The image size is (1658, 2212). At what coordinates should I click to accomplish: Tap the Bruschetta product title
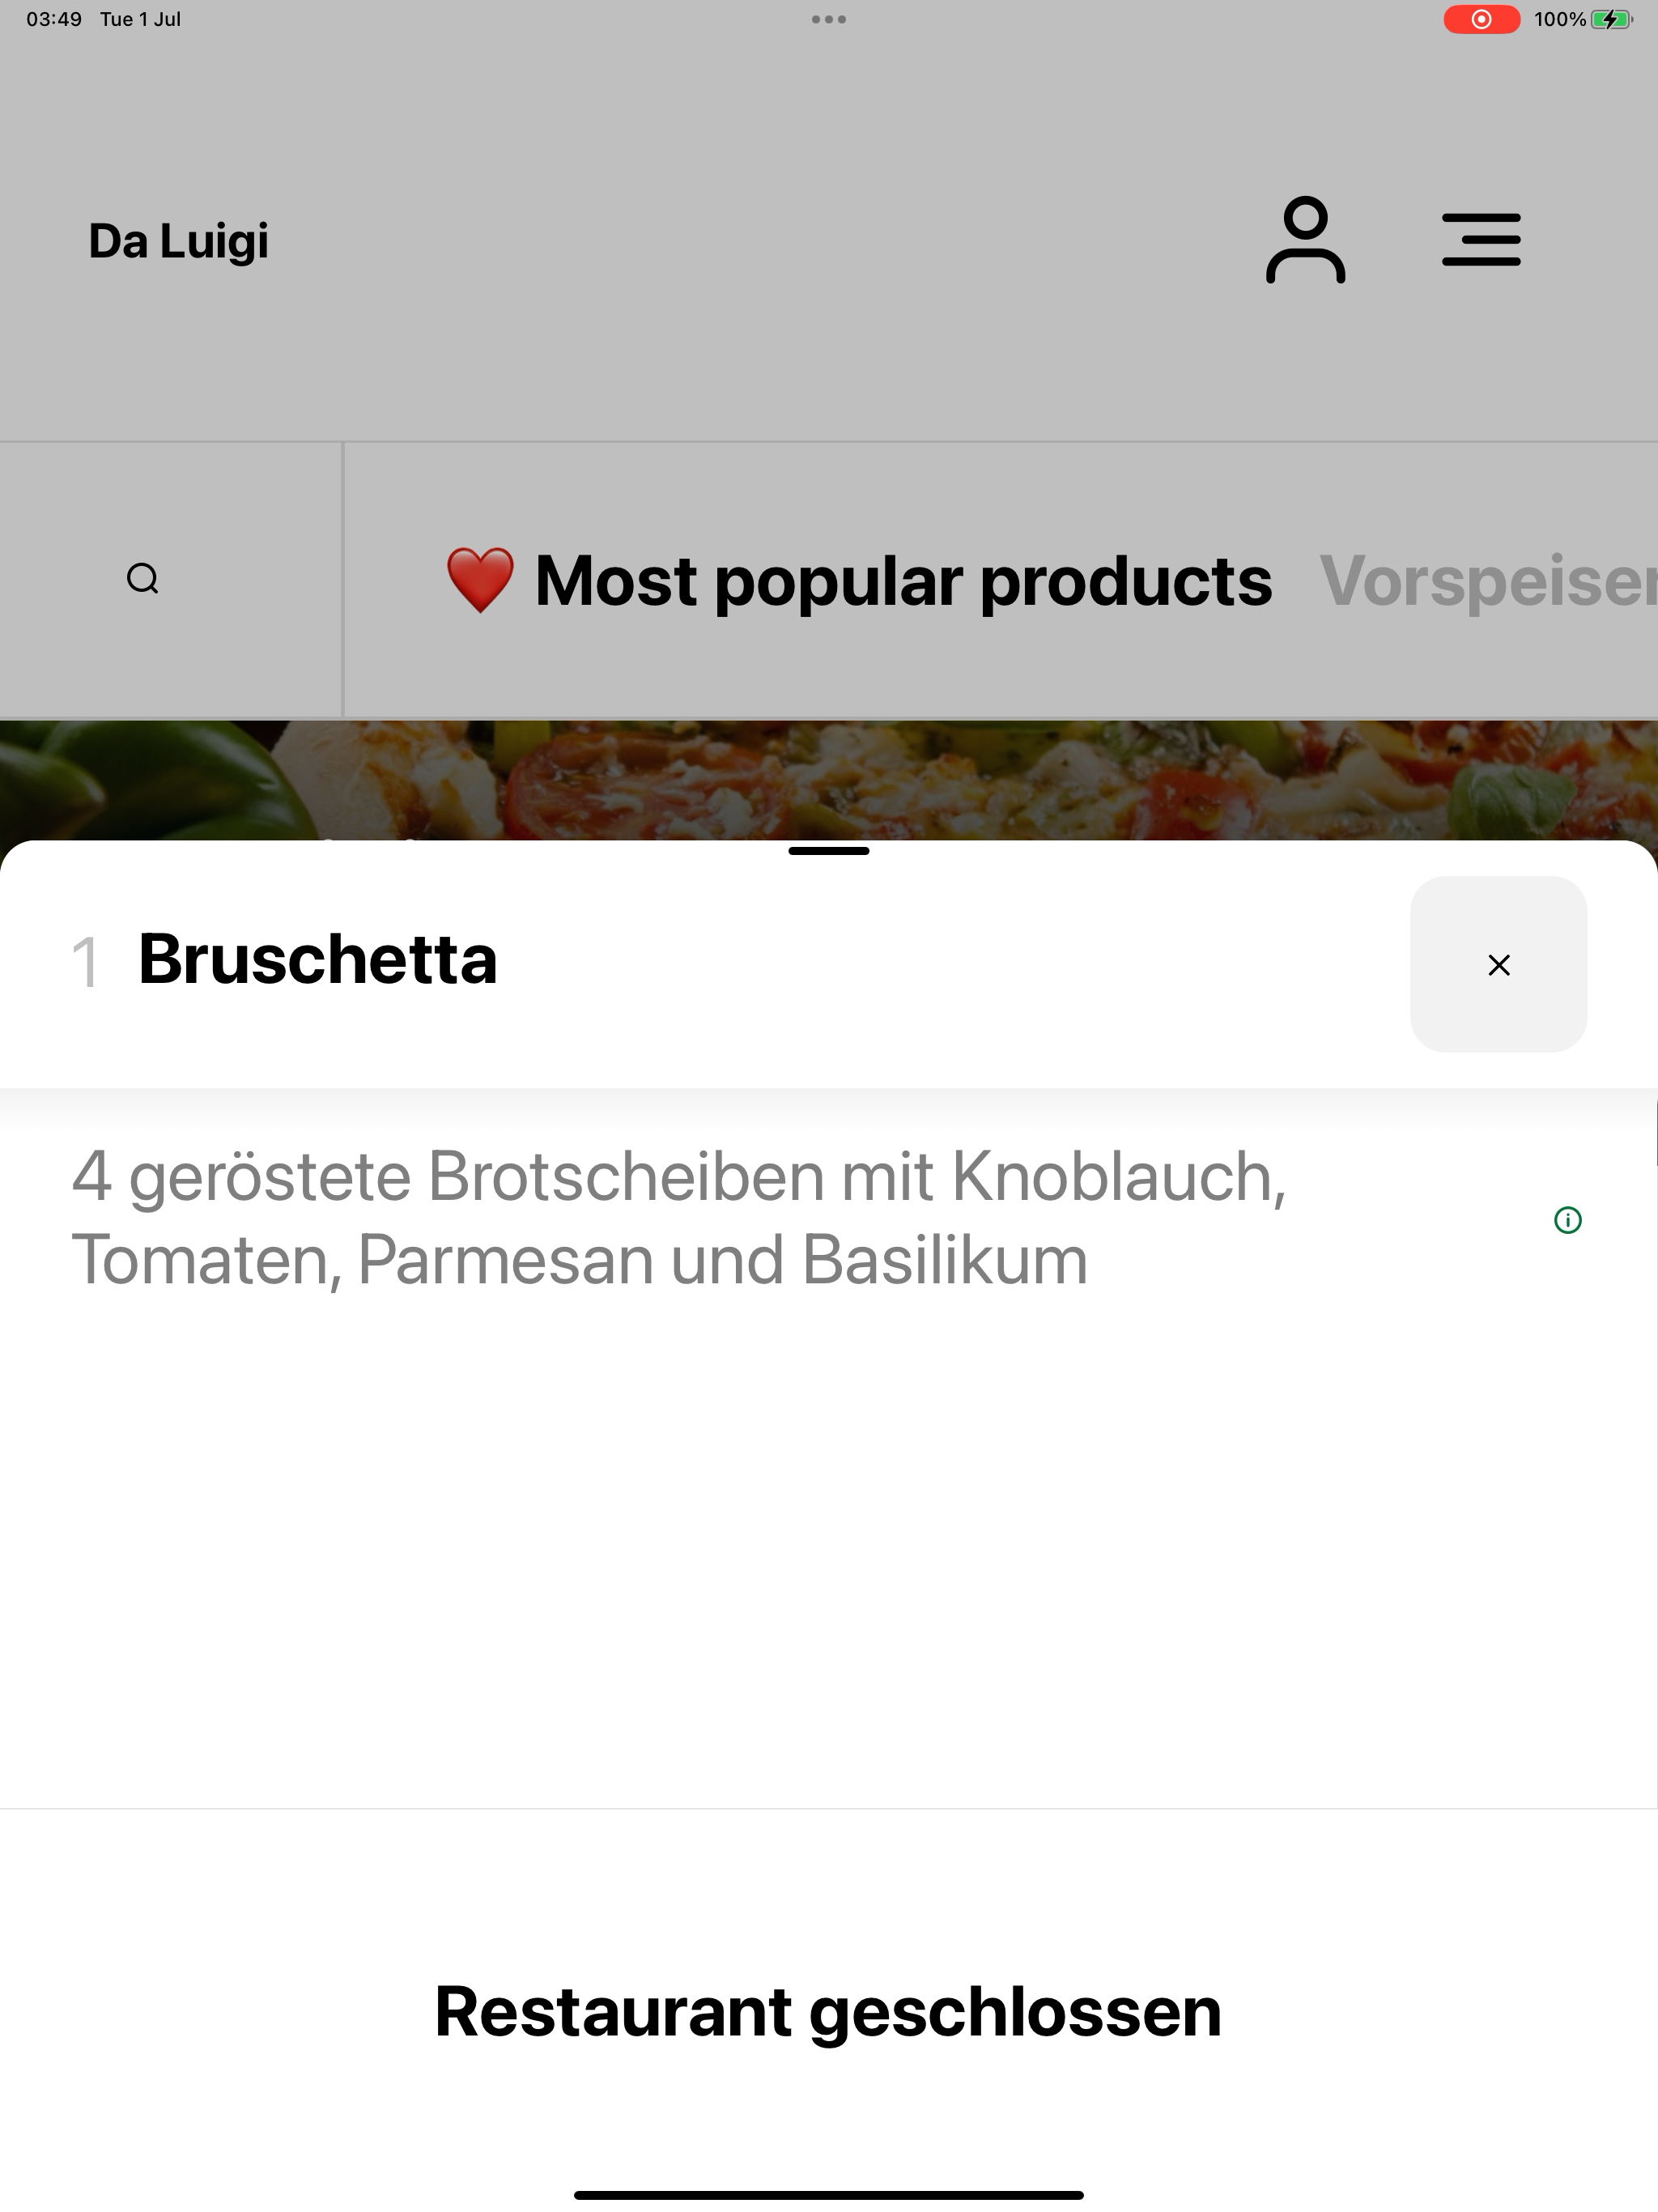(x=317, y=959)
